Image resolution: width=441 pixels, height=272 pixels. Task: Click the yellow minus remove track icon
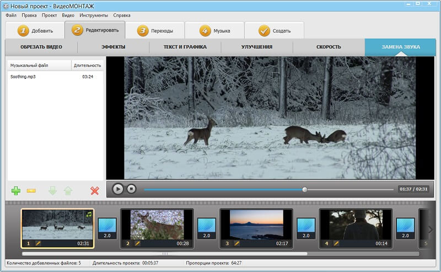pos(31,191)
